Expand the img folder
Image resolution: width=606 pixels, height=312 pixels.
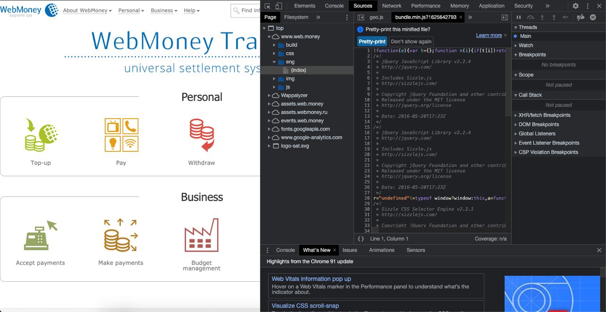[275, 79]
